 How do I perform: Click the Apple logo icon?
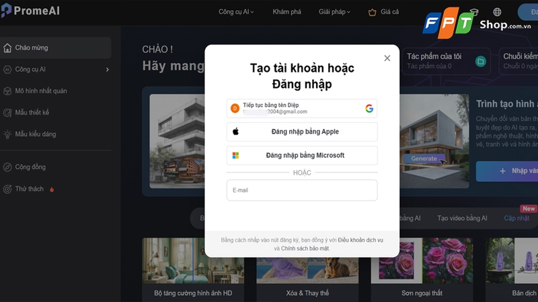(x=236, y=132)
